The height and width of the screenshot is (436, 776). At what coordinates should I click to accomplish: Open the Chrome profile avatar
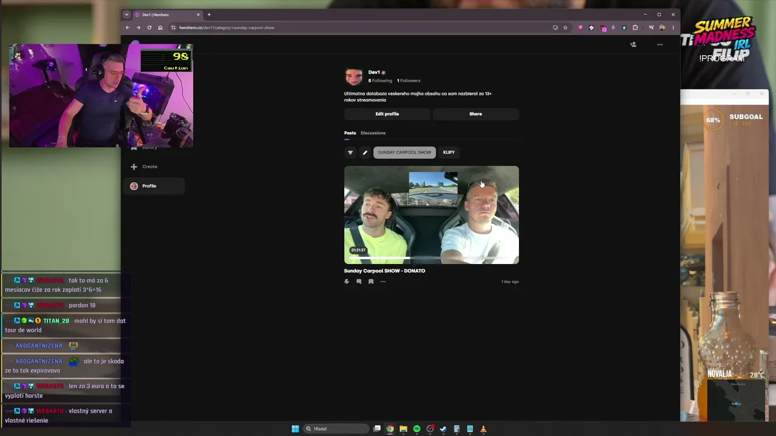[662, 27]
